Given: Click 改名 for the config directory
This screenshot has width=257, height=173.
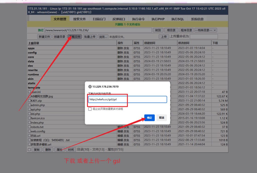Looking at the screenshot, I should pos(126,53).
